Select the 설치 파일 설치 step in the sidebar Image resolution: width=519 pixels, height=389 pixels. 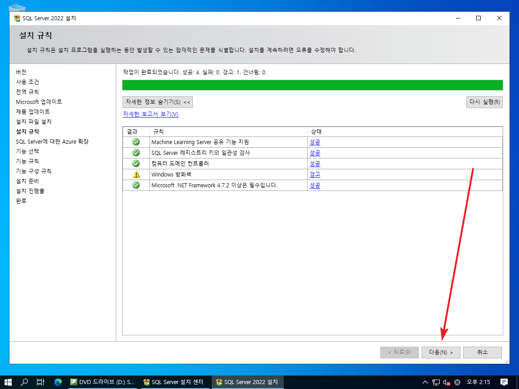(33, 122)
